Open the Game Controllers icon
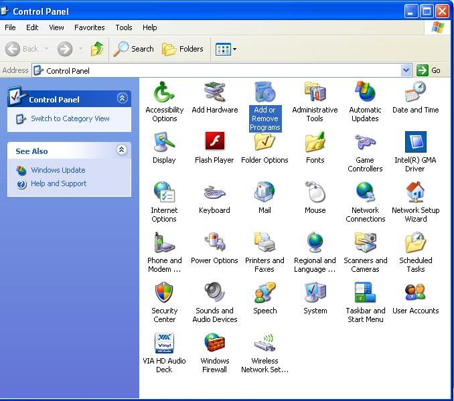454x401 pixels. pyautogui.click(x=365, y=143)
